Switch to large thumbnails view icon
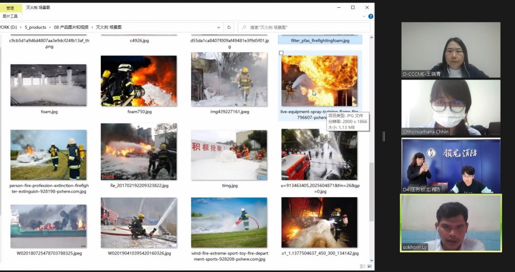 click(369, 267)
